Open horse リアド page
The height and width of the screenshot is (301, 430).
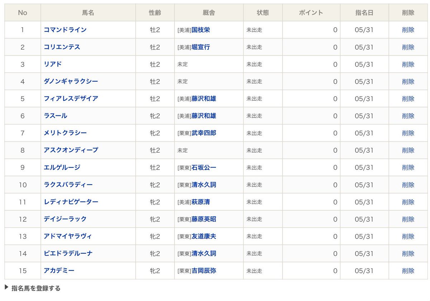click(53, 64)
